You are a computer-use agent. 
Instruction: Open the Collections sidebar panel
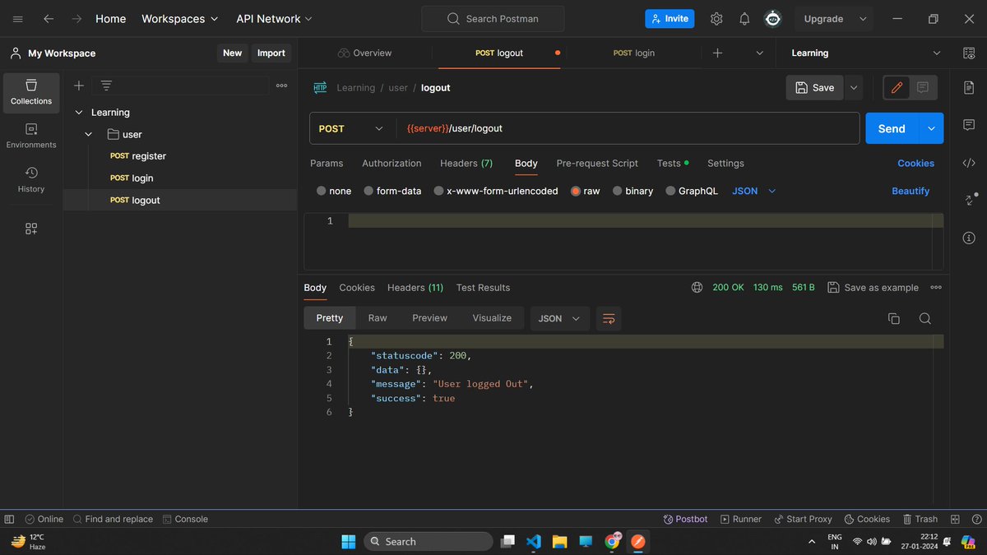(x=31, y=92)
